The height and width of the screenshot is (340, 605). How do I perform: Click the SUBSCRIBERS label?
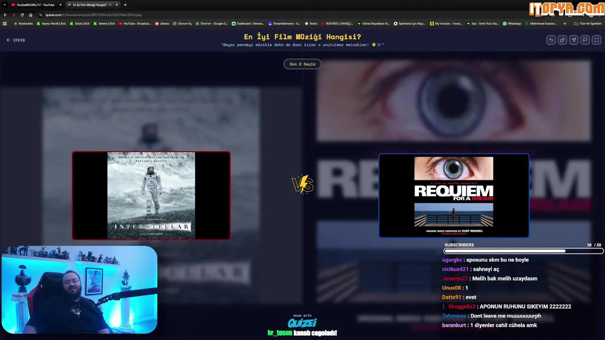pyautogui.click(x=459, y=245)
